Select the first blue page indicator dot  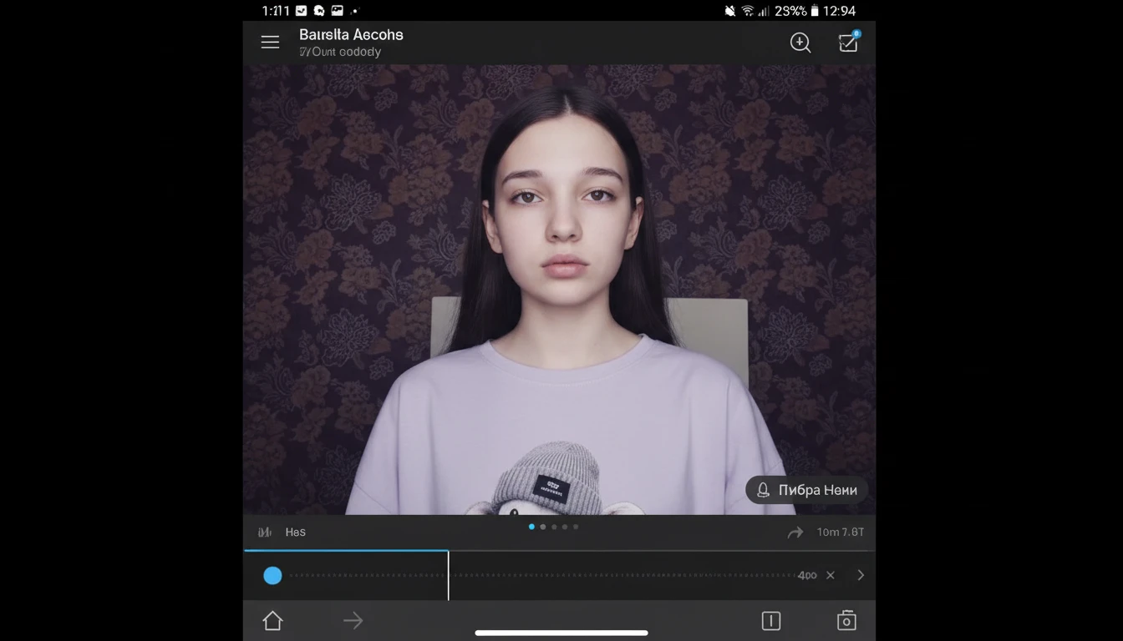(x=531, y=527)
